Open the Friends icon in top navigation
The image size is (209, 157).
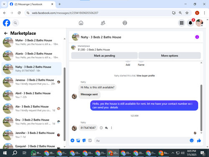pos(103,23)
